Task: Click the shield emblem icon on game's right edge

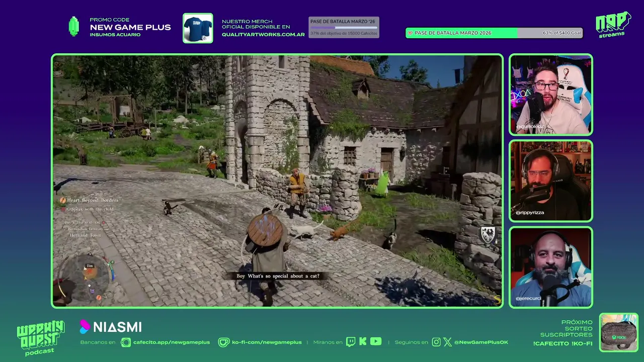Action: click(488, 235)
